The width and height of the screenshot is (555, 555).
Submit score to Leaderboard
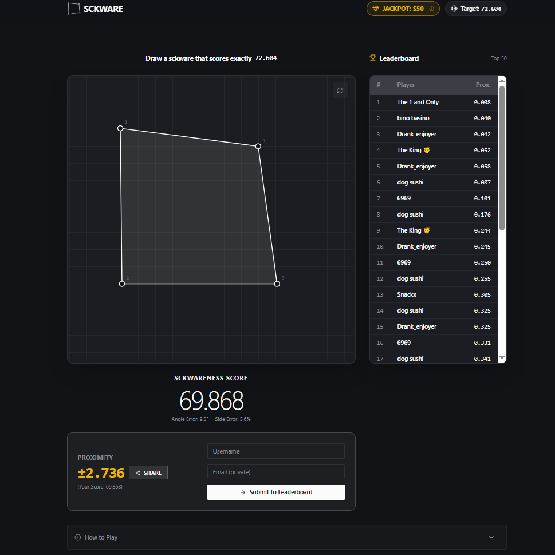[x=275, y=492]
